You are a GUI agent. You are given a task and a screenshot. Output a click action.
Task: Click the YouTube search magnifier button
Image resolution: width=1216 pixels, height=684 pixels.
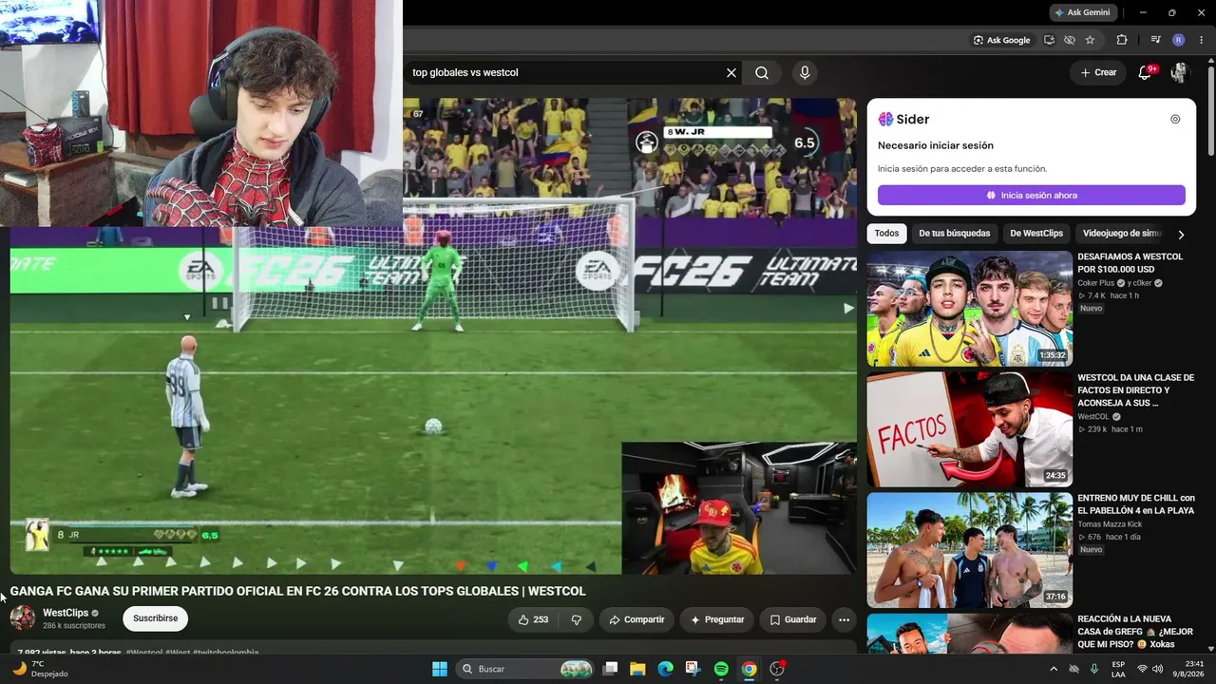coord(762,72)
